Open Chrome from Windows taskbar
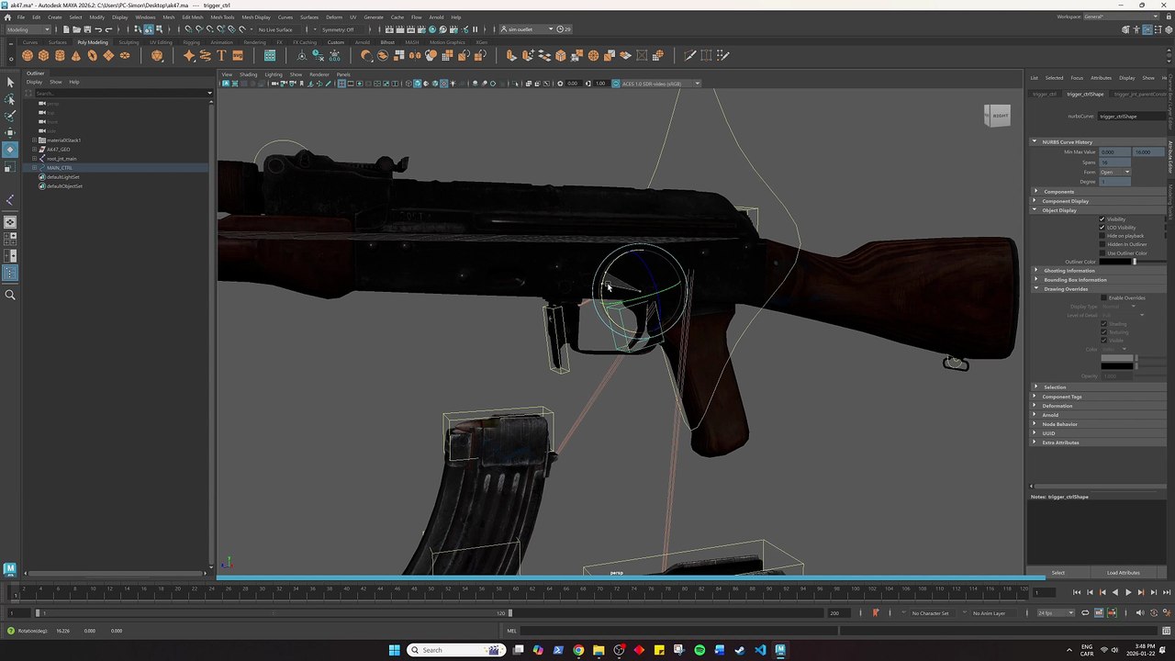The height and width of the screenshot is (661, 1175). 578,650
